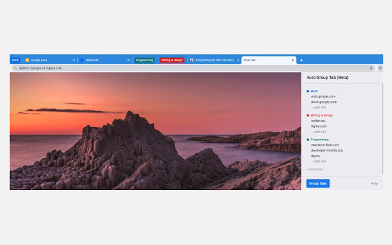Expand the Writing & Design tab group

(172, 60)
